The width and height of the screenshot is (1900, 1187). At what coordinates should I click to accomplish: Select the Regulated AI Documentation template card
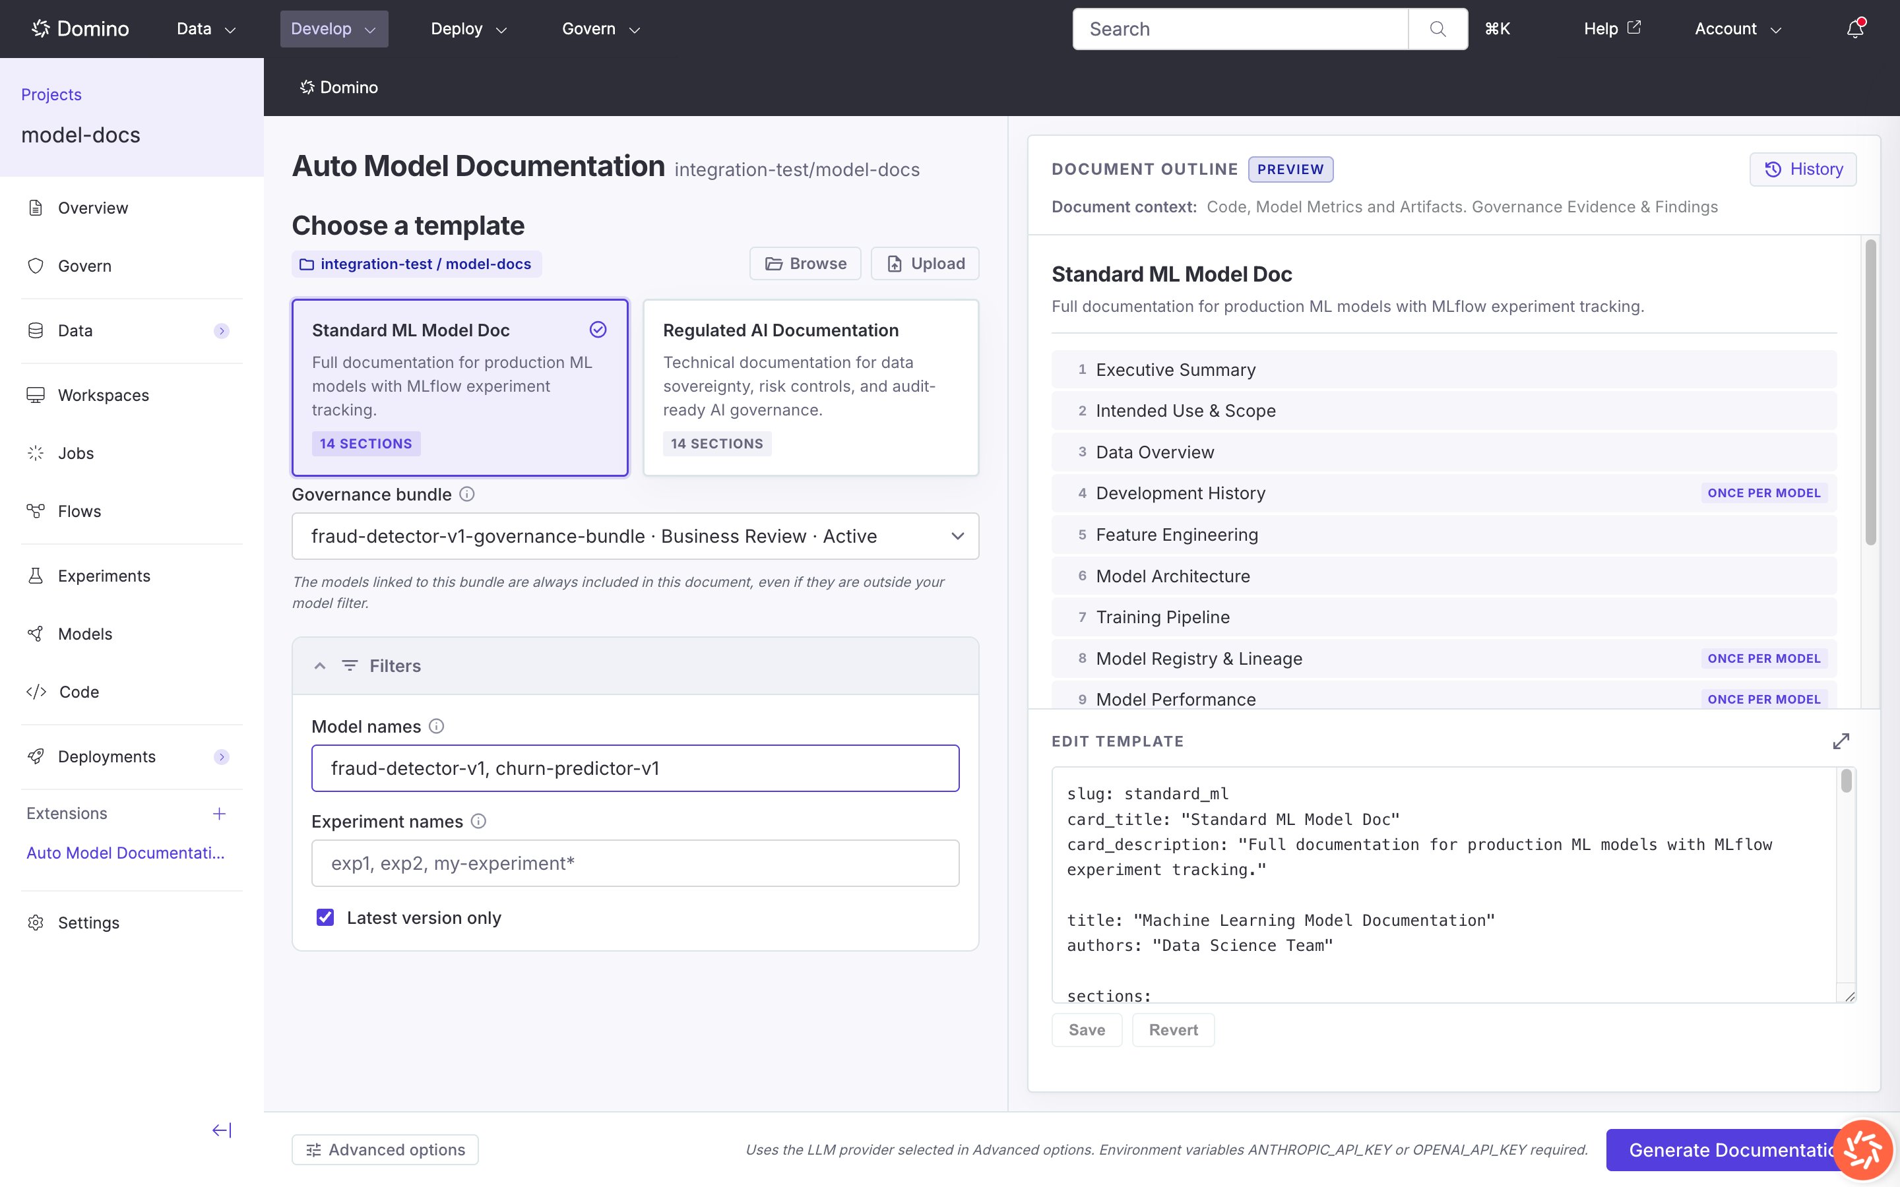[811, 387]
